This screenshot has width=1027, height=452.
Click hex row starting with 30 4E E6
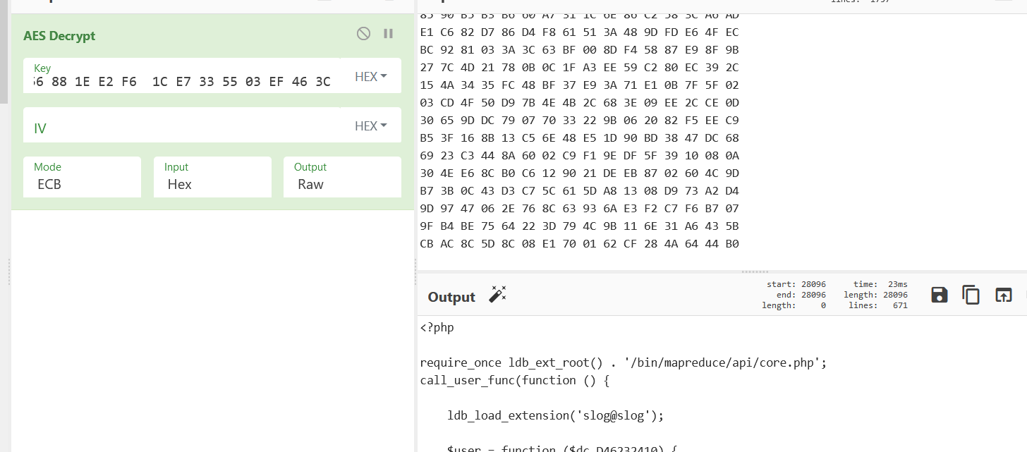[579, 173]
